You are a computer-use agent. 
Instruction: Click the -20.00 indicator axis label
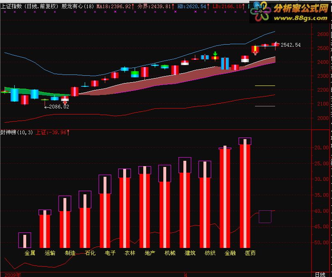(321, 147)
